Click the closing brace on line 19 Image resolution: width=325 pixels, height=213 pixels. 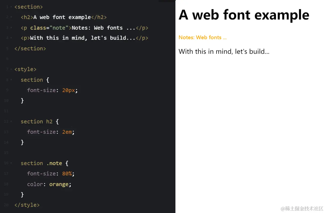click(22, 195)
